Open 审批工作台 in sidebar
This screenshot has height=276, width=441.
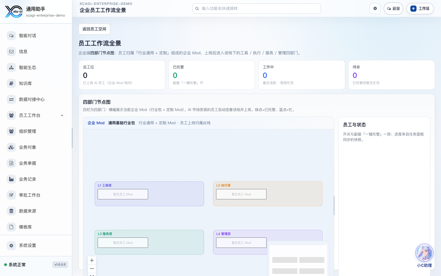[x=36, y=195]
